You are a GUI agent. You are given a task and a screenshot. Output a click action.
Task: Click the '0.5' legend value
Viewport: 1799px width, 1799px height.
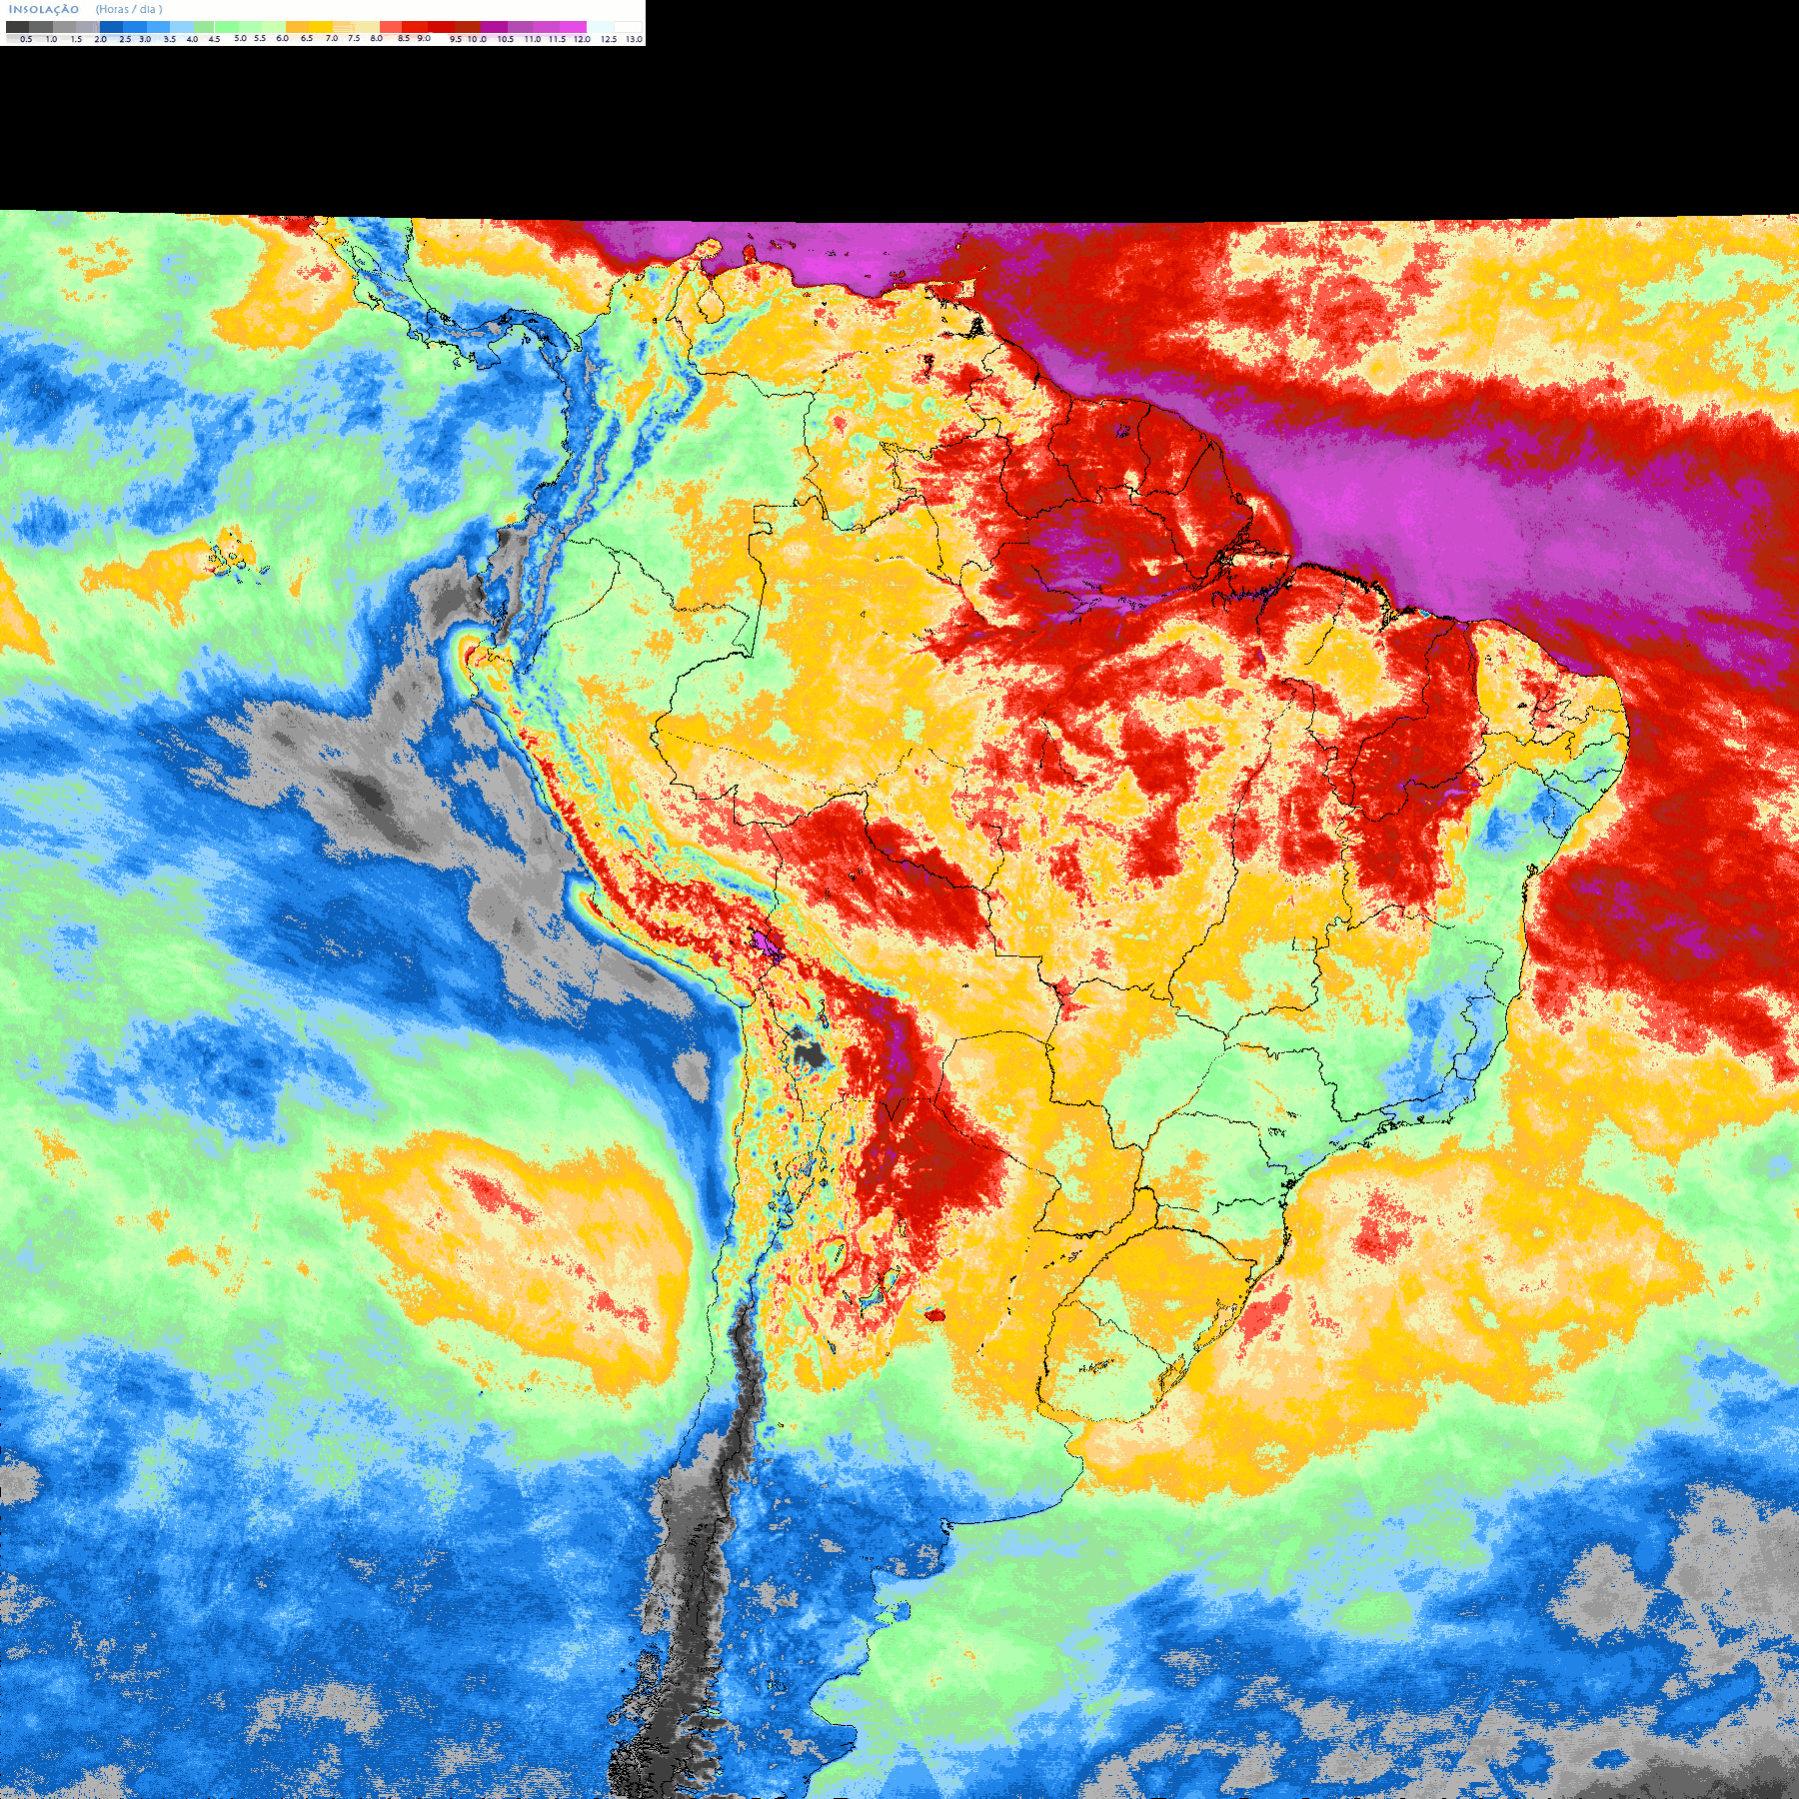pos(26,39)
